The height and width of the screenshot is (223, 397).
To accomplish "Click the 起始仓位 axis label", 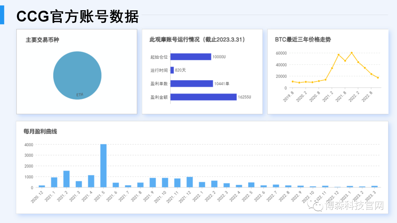I will point(159,57).
